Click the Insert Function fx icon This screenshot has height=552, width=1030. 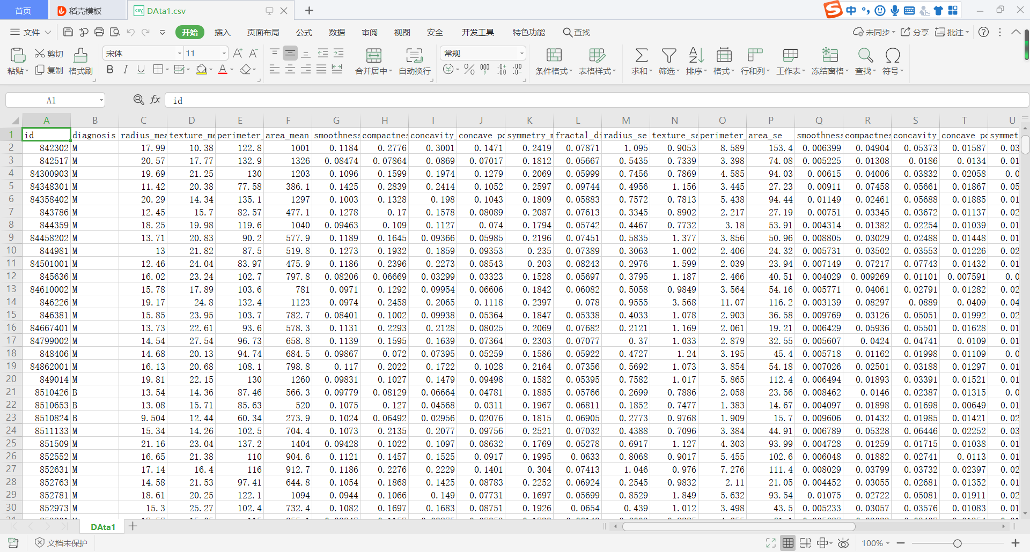point(155,100)
